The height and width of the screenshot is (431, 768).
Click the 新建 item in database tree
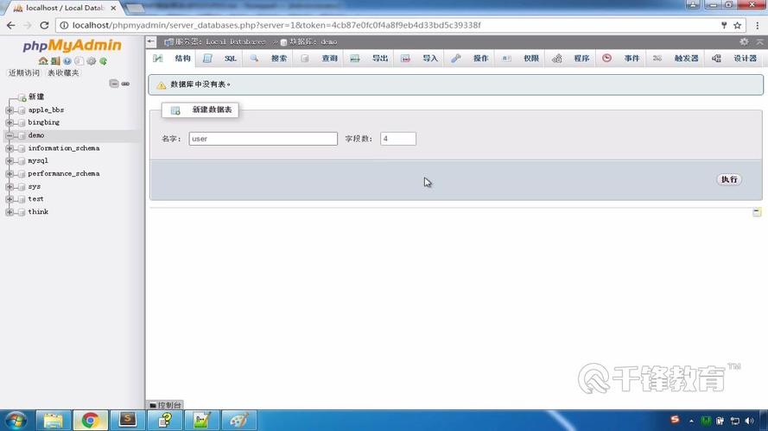(x=36, y=97)
